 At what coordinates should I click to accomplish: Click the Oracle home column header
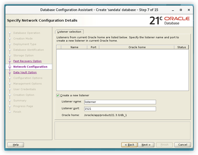137,47
